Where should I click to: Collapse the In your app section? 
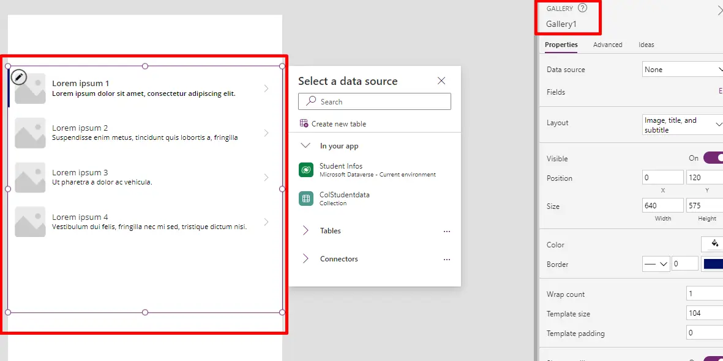[x=305, y=146]
